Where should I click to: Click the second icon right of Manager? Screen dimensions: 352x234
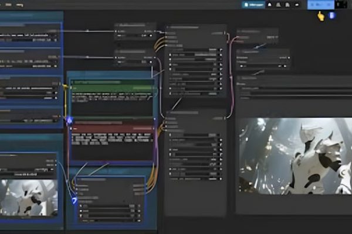[278, 5]
